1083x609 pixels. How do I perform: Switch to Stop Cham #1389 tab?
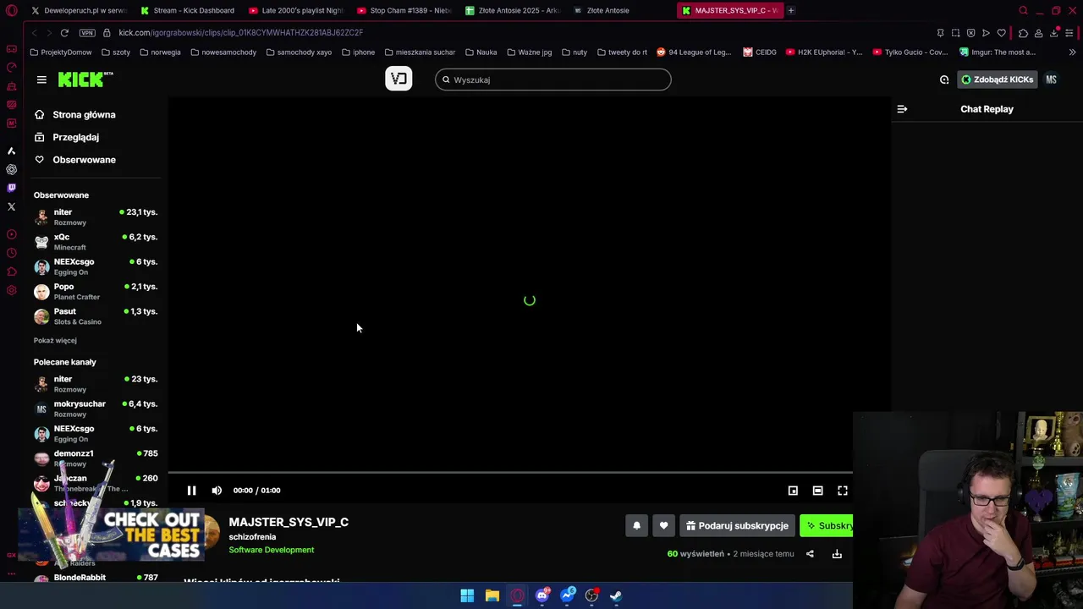point(404,10)
